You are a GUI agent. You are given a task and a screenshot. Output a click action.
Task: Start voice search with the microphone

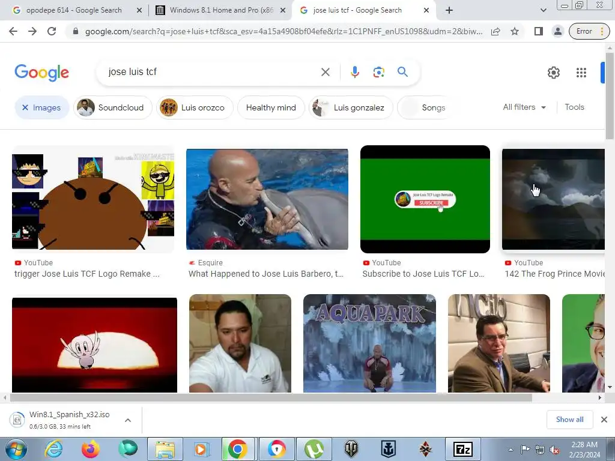(354, 72)
